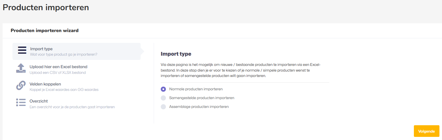Jump to the Overzicht step title
This screenshot has height=140, width=442.
[39, 101]
